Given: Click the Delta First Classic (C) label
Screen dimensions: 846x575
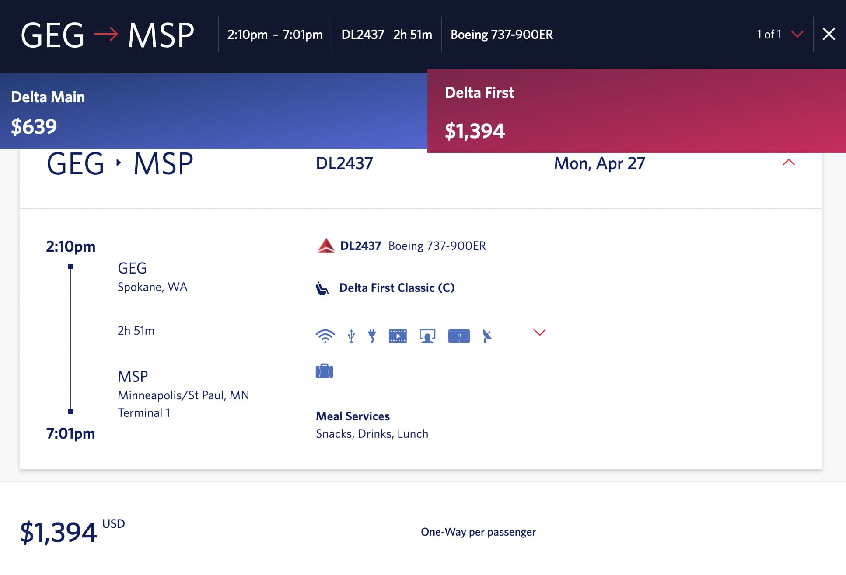Looking at the screenshot, I should click(397, 288).
